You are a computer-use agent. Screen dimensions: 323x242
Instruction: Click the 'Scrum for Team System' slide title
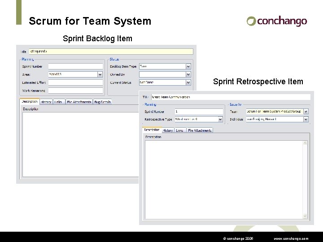coord(90,21)
